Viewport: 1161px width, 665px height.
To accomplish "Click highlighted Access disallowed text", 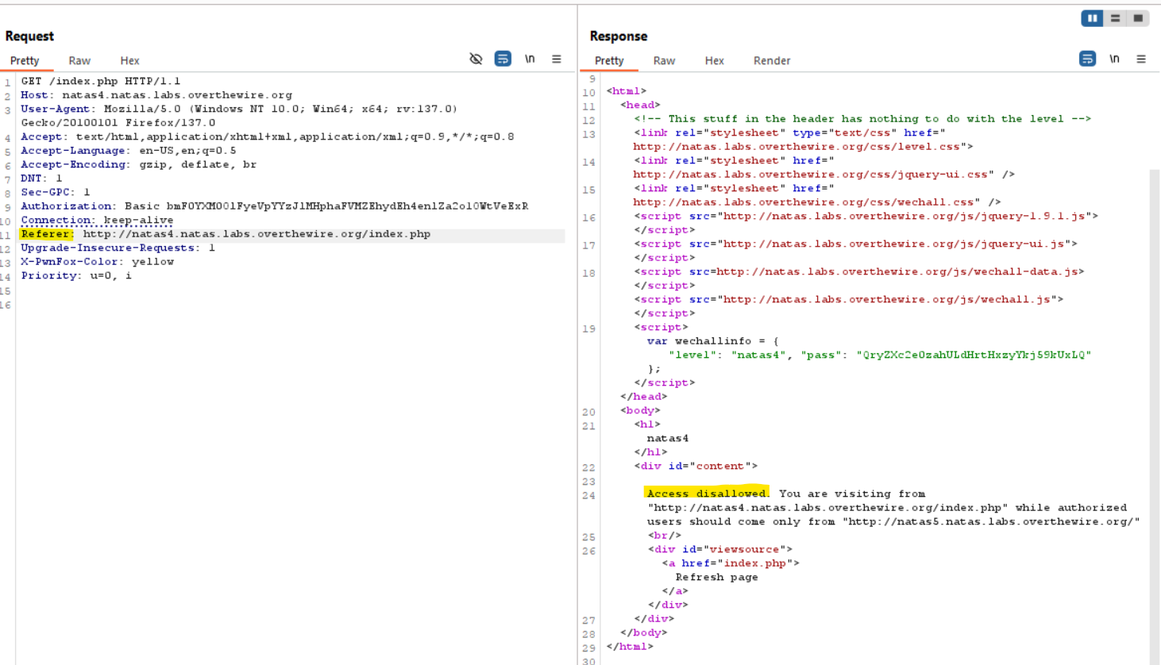I will 708,494.
